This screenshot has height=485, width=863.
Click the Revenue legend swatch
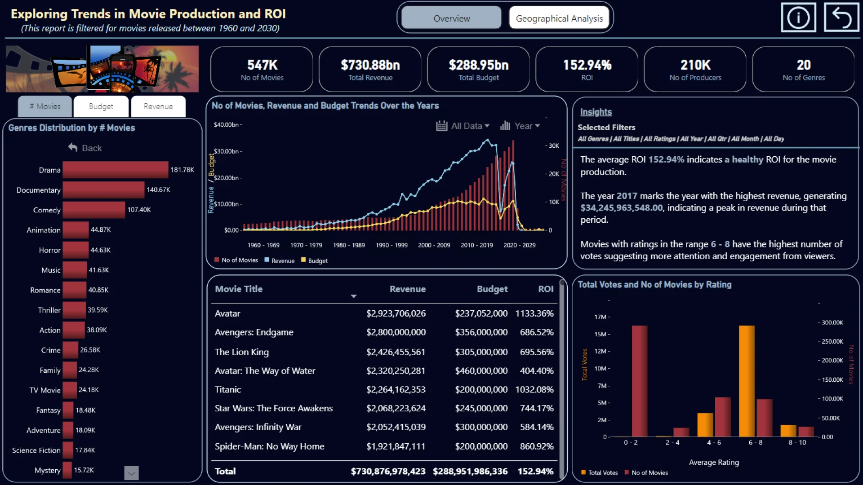coord(267,260)
